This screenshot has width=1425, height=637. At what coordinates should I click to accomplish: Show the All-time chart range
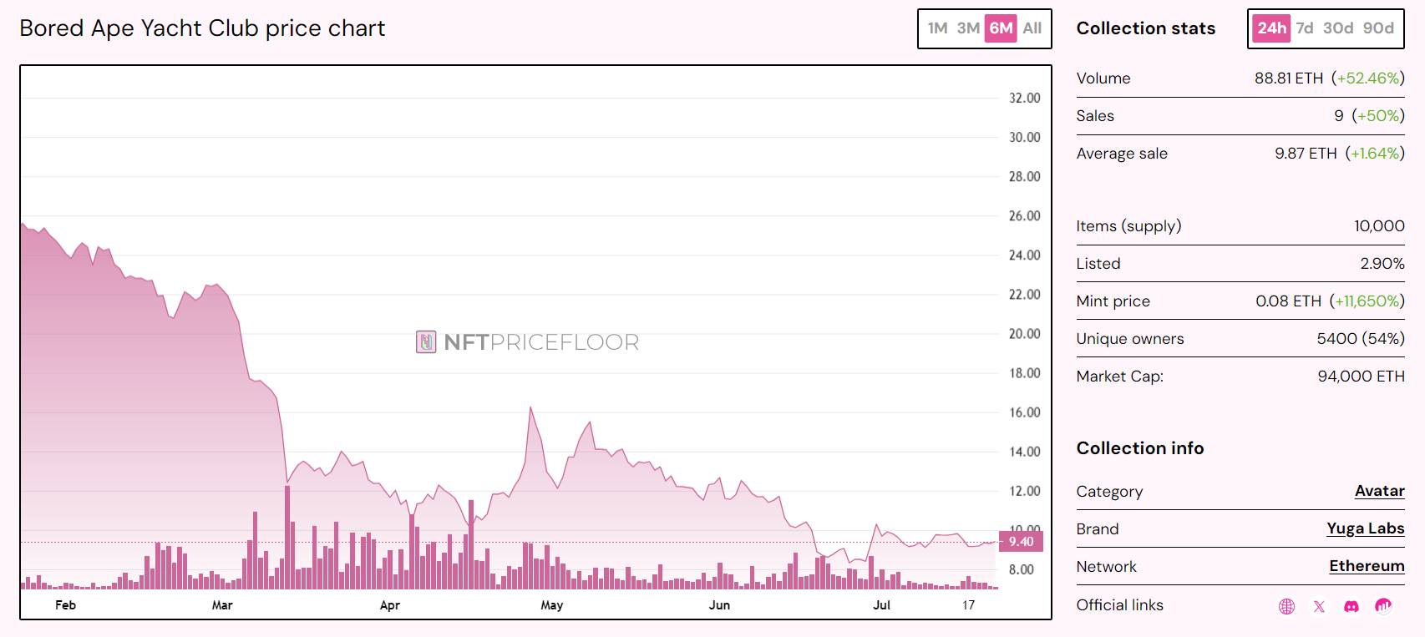tap(1032, 28)
